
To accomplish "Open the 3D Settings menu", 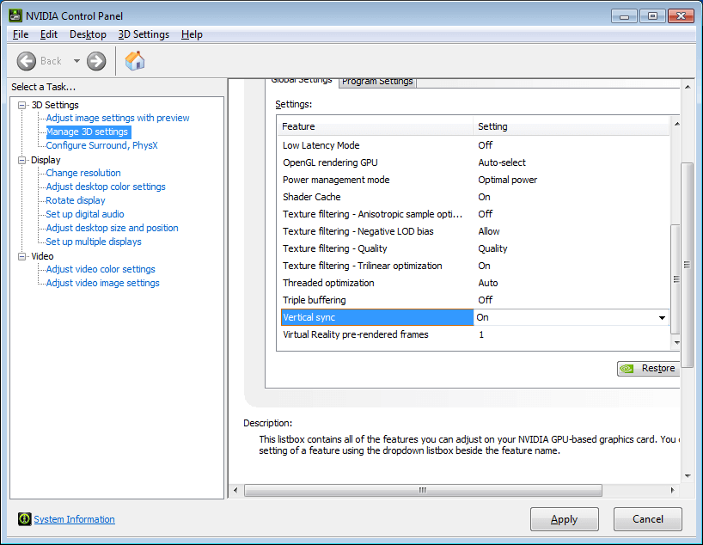I will [144, 34].
